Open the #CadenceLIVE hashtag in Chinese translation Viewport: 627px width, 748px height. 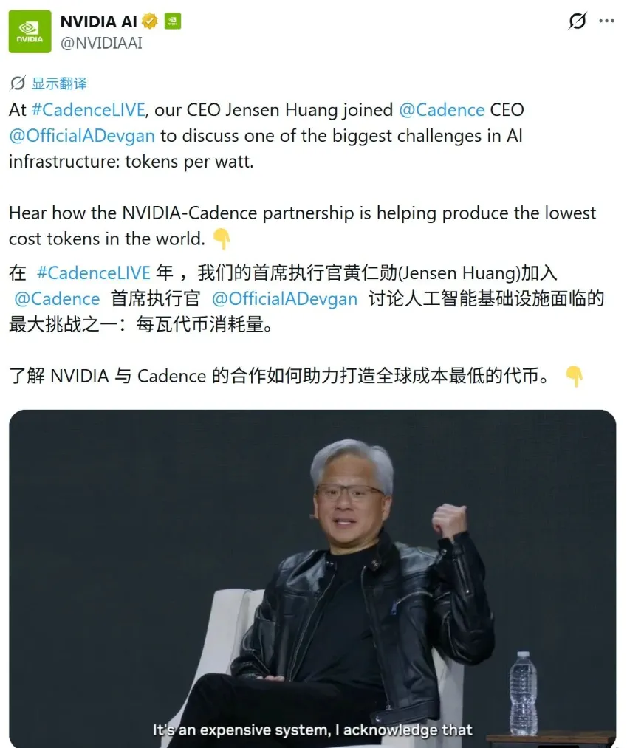coord(94,273)
